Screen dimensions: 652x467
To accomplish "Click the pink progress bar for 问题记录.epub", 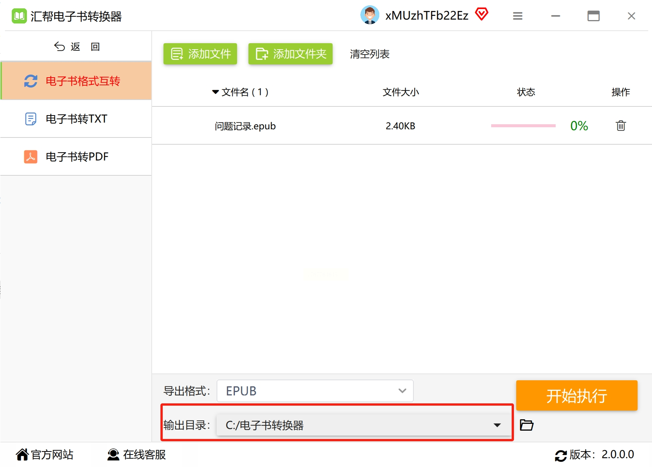I will coord(523,126).
